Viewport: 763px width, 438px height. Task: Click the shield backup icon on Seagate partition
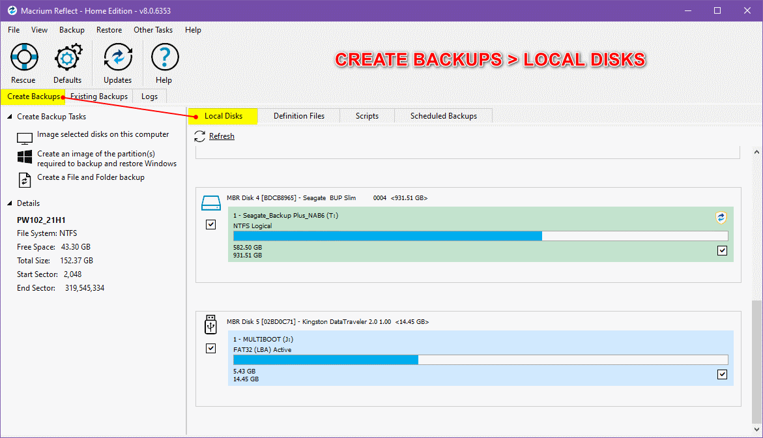721,218
